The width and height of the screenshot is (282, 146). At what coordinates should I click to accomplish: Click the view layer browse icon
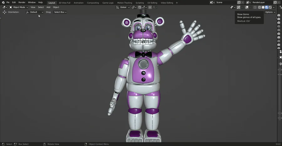(248, 3)
